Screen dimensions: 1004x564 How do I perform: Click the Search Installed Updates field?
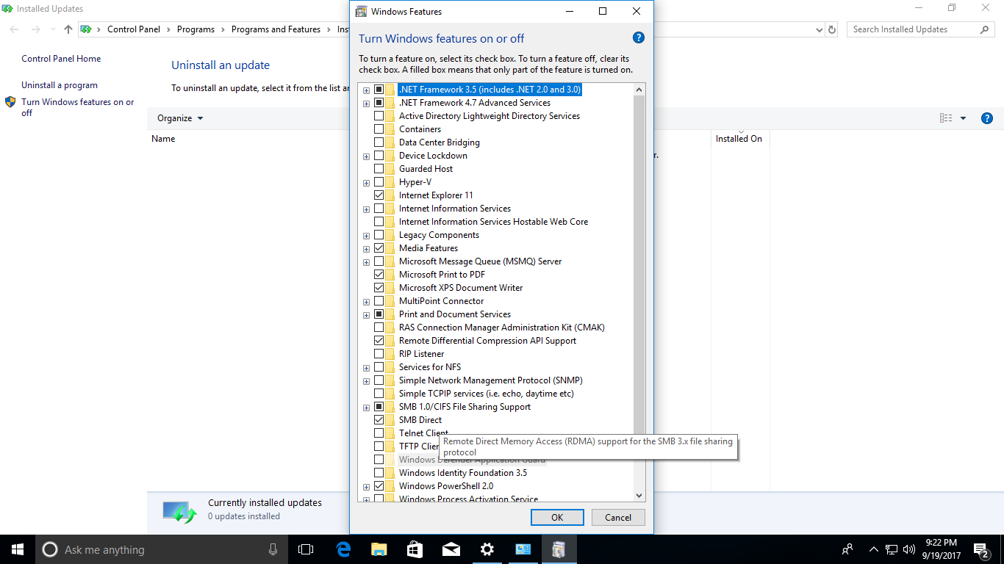click(x=914, y=29)
